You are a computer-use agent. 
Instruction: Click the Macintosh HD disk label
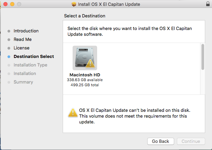[85, 75]
